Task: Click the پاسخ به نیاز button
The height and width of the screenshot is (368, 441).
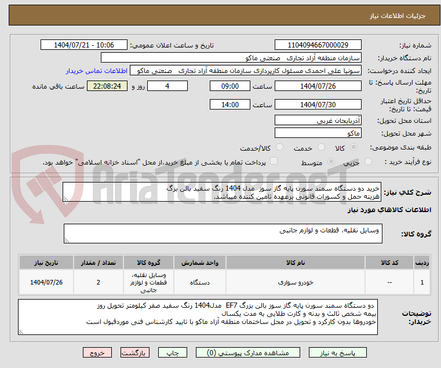Action: (337, 352)
